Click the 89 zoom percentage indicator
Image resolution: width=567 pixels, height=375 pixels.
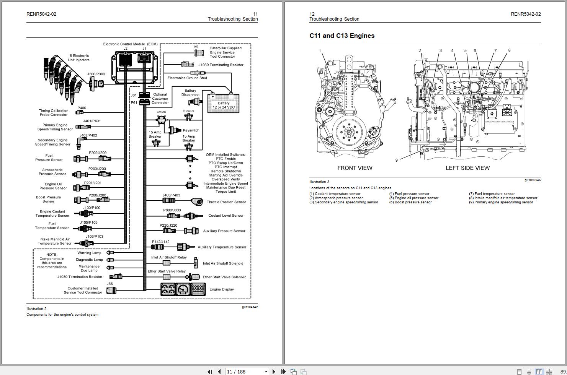coord(563,372)
